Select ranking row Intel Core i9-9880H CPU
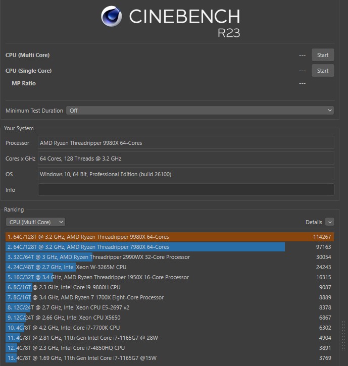The height and width of the screenshot is (366, 348). (x=170, y=287)
